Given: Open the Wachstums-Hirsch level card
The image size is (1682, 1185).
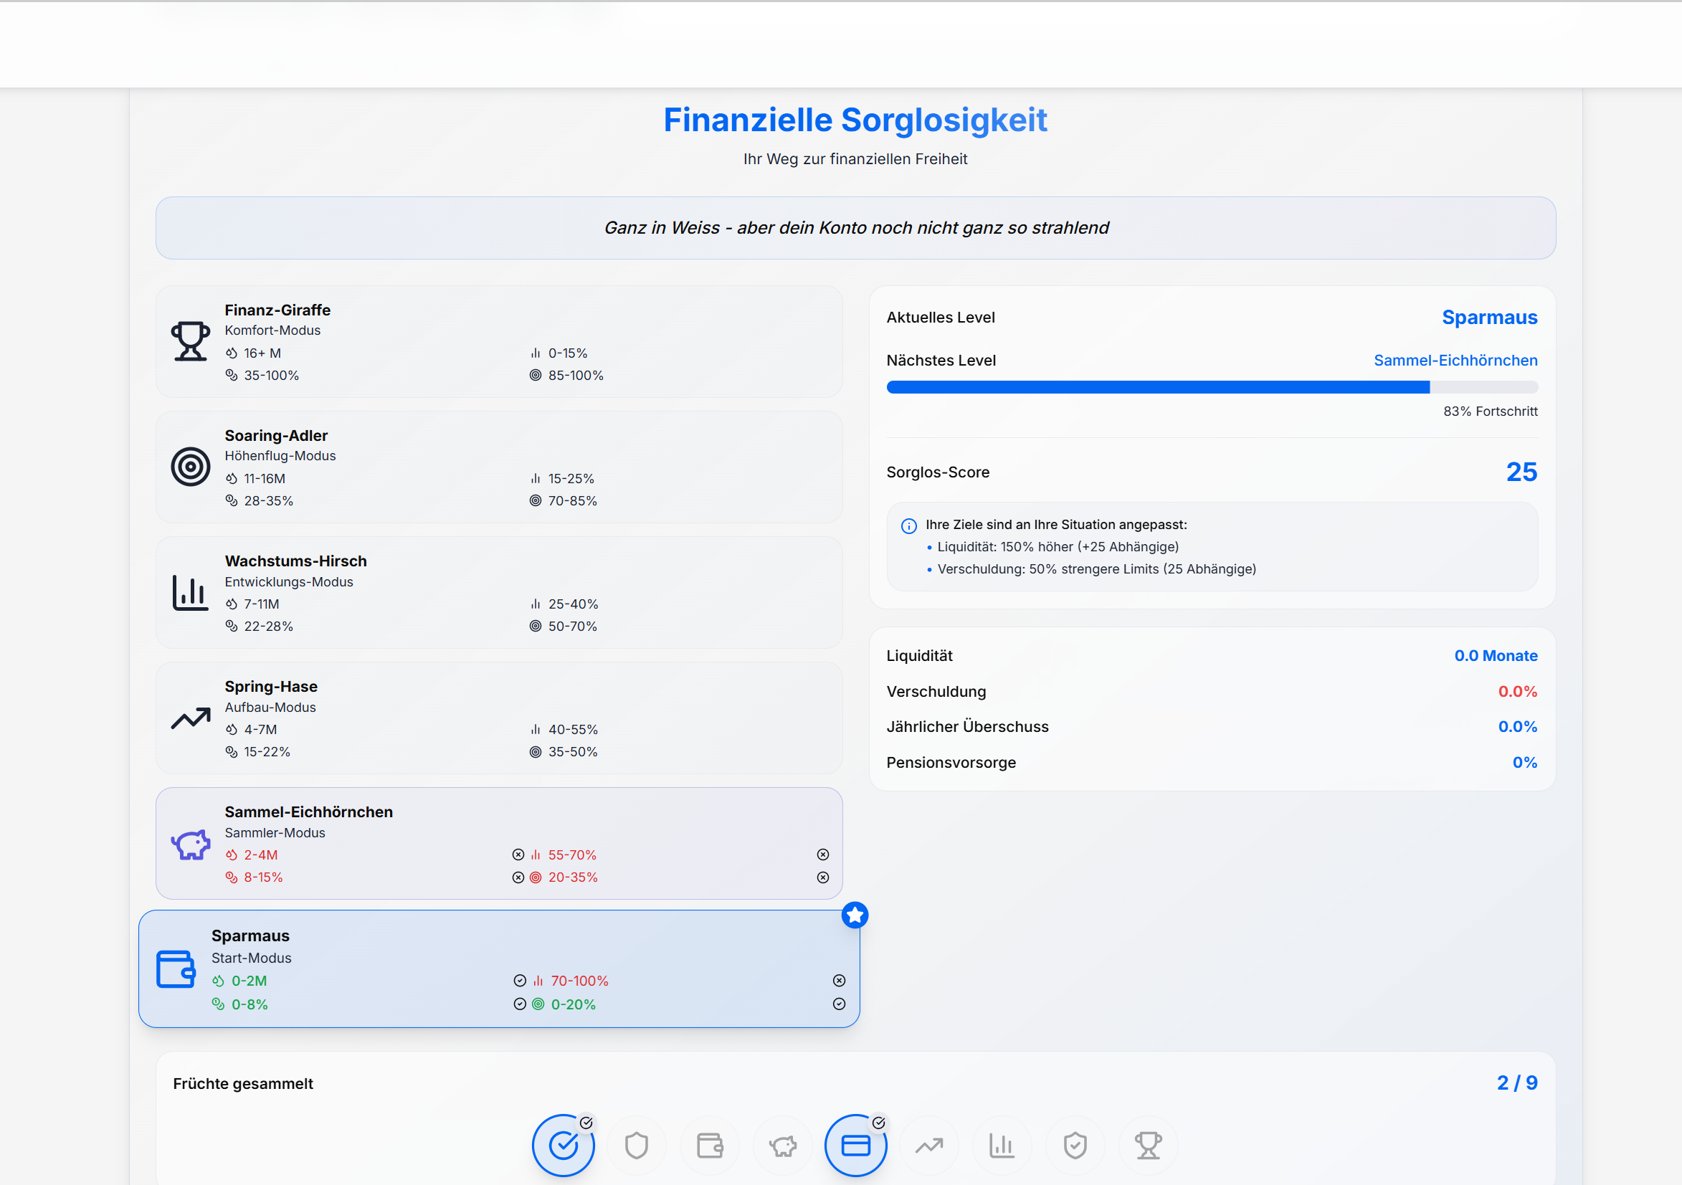Looking at the screenshot, I should (x=498, y=592).
